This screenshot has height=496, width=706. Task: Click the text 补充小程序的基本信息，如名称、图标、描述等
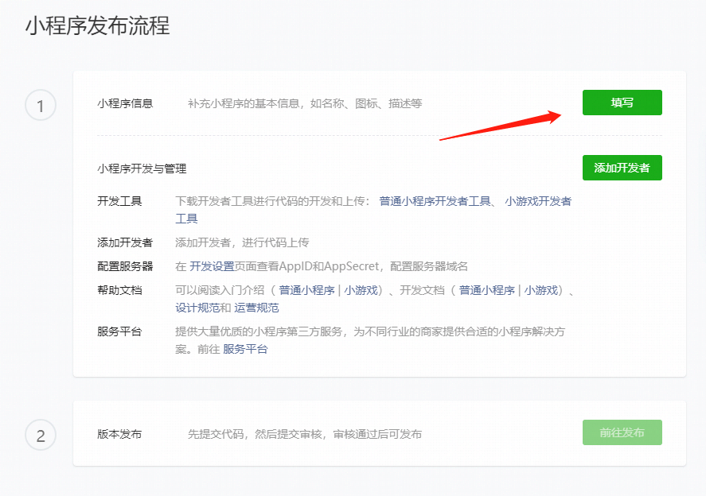(305, 103)
